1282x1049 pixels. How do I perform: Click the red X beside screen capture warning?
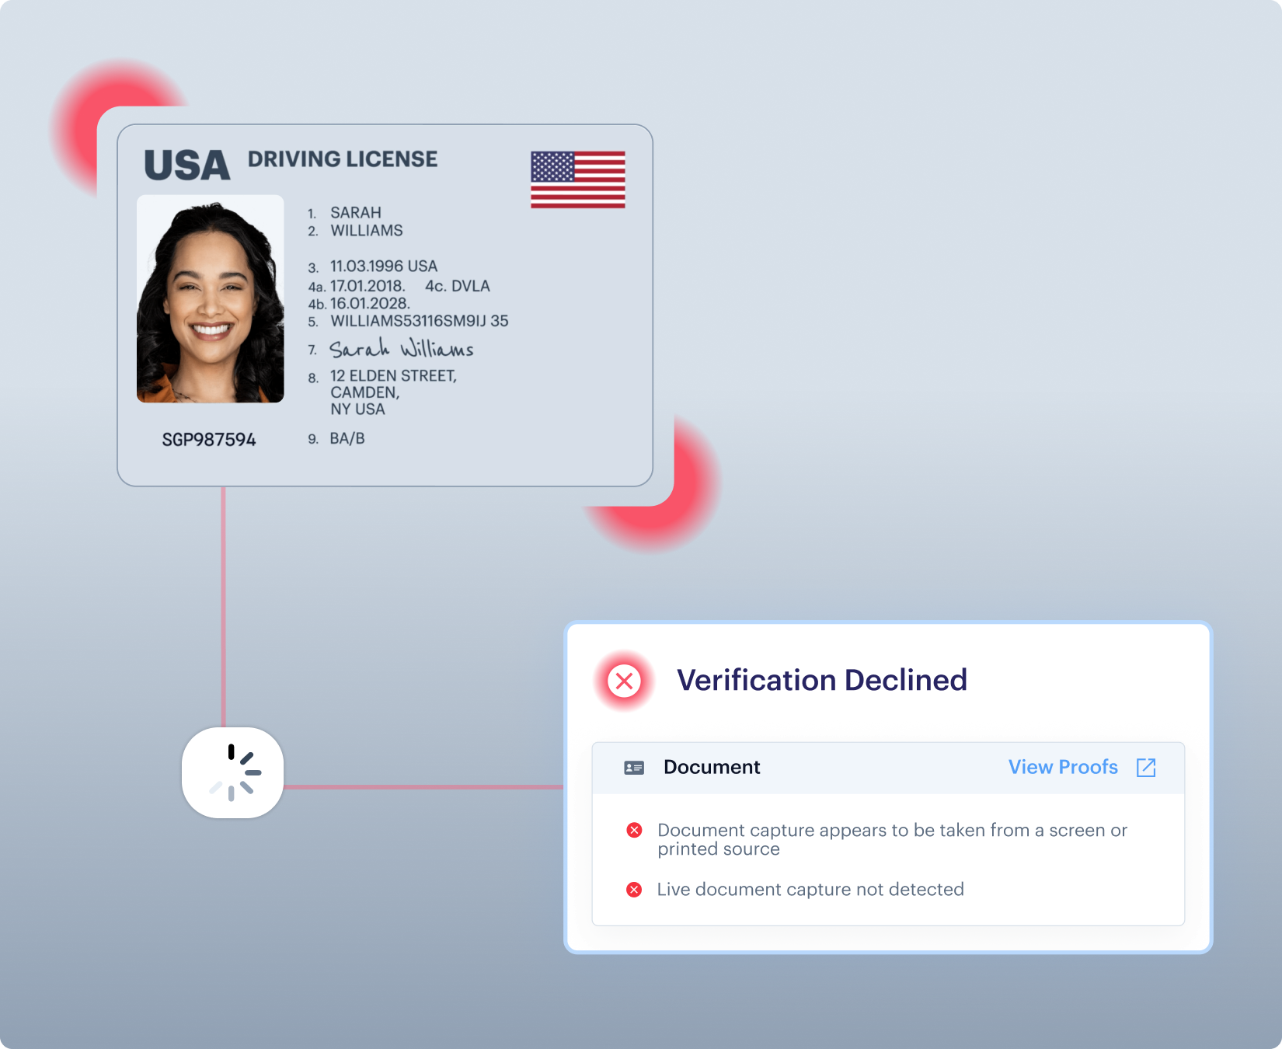pos(634,831)
